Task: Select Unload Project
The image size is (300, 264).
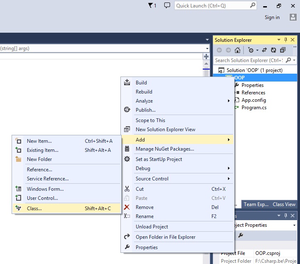Action: coord(177,227)
